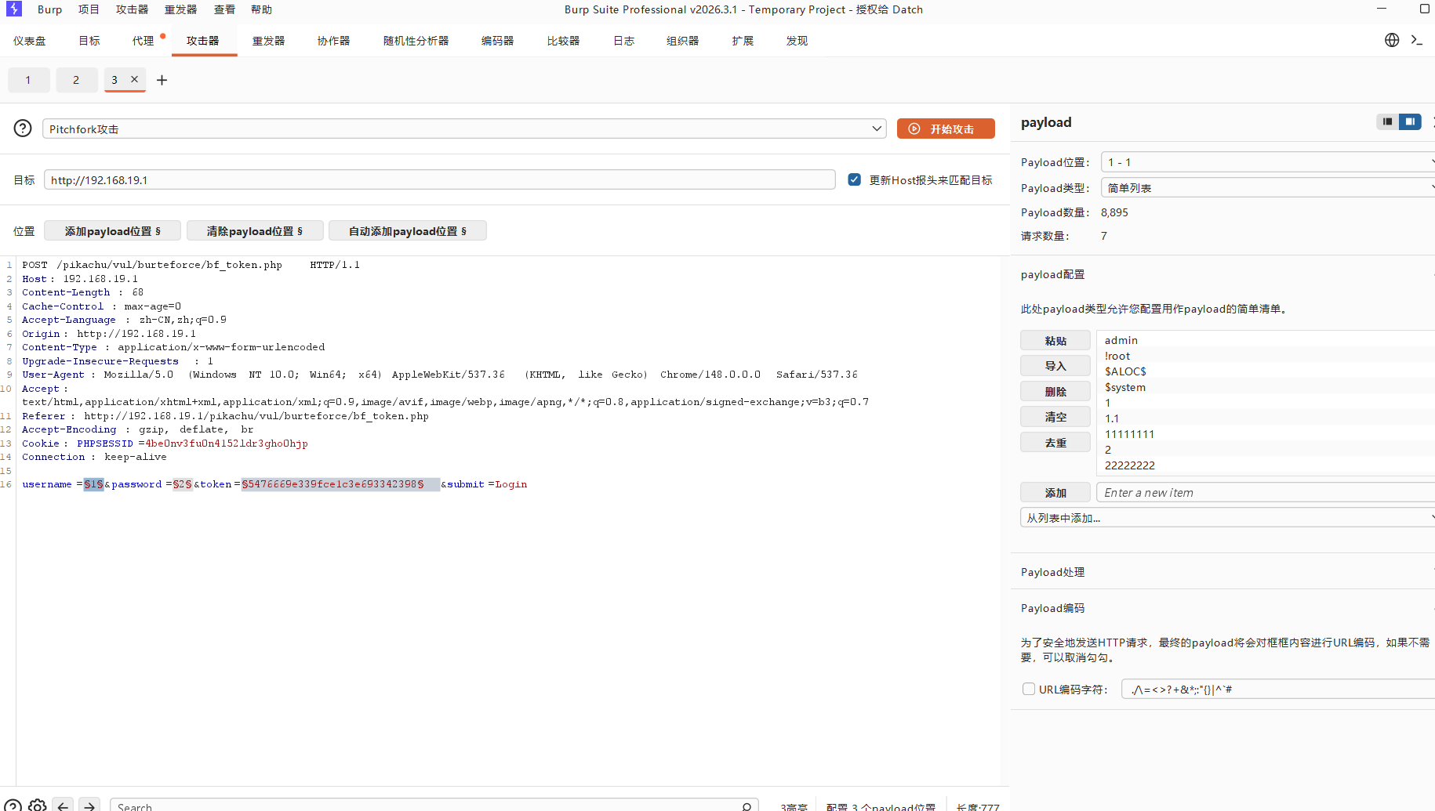Click the 删除 button

tap(1055, 392)
